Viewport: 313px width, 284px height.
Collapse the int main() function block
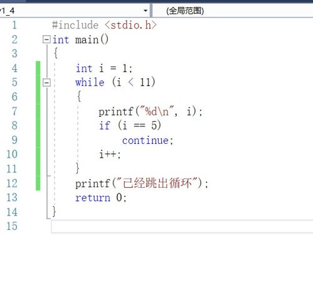[46, 40]
